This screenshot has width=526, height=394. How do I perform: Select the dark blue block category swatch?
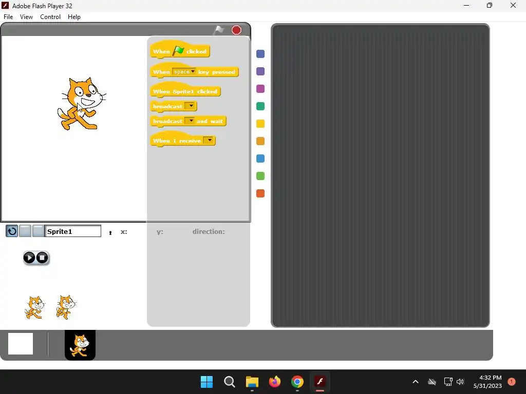[260, 54]
